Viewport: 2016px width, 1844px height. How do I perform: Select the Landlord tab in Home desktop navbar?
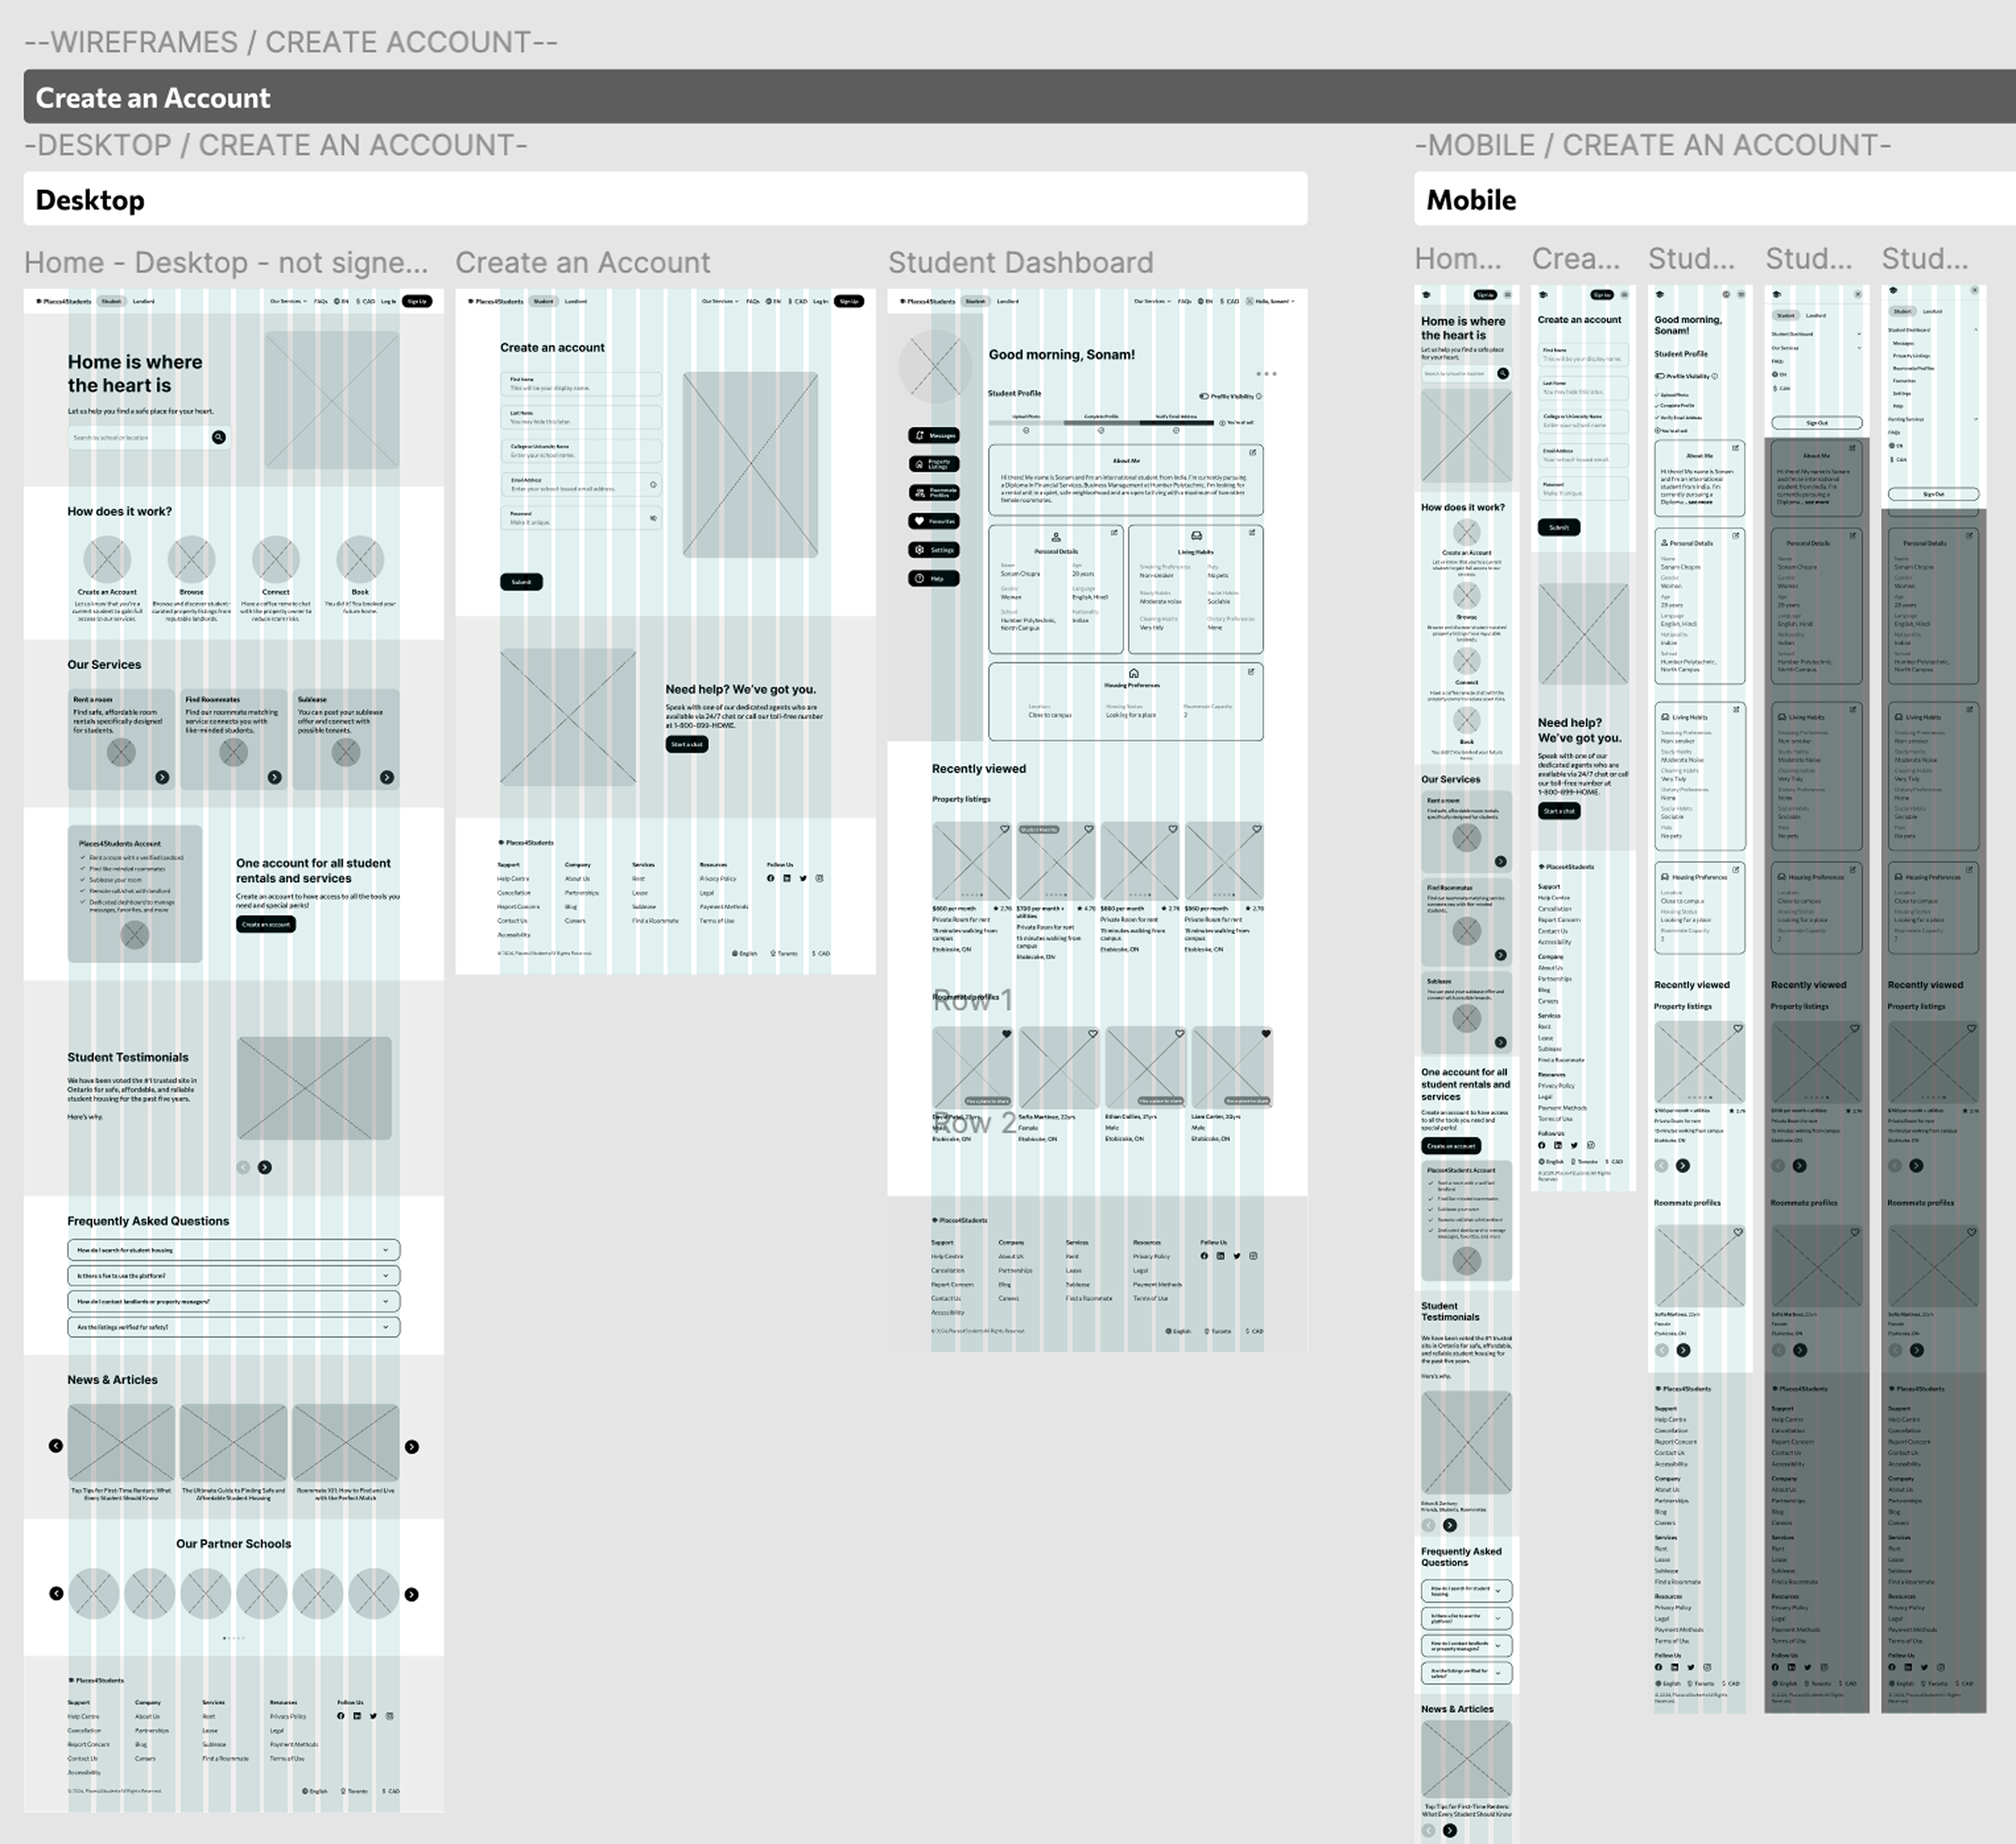143,301
